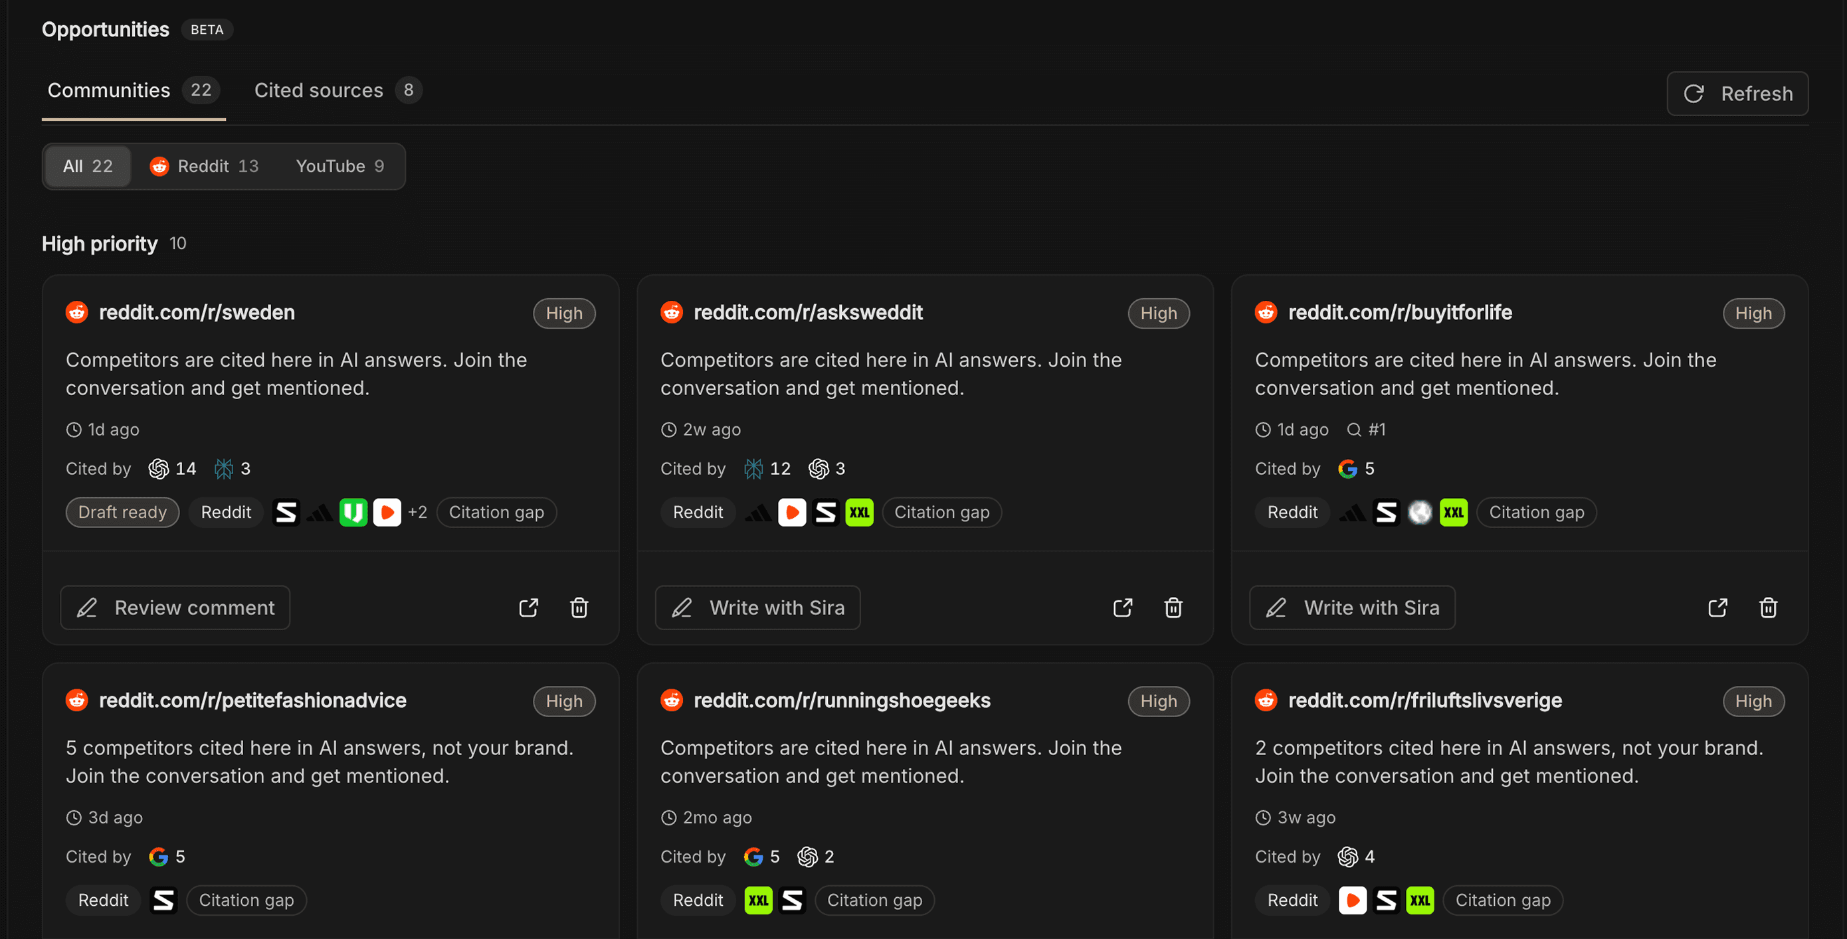This screenshot has width=1847, height=939.
Task: Open r/asksweddit external link icon
Action: point(1123,608)
